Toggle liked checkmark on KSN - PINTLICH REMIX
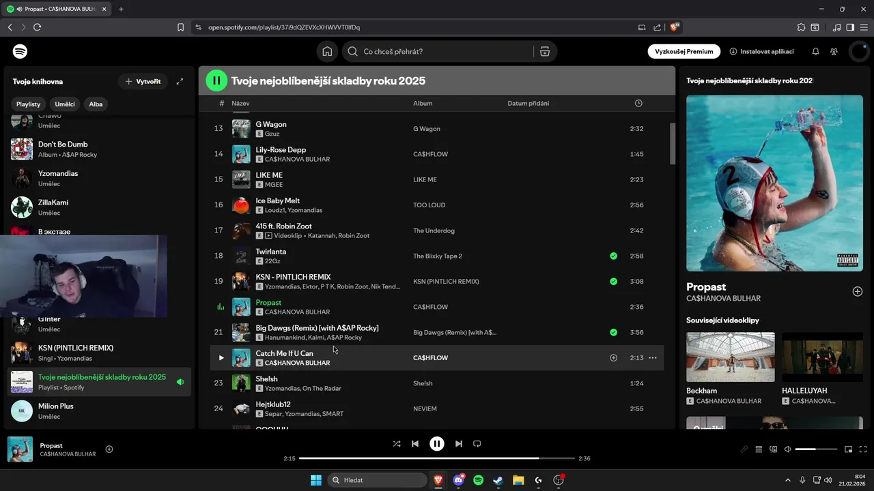This screenshot has width=874, height=491. click(x=613, y=281)
